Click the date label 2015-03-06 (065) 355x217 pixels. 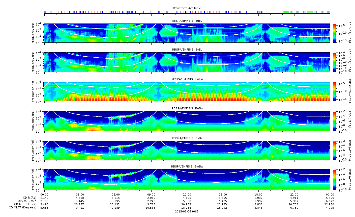(187, 211)
